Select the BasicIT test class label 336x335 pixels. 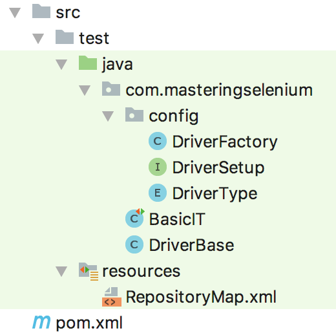[x=177, y=219]
